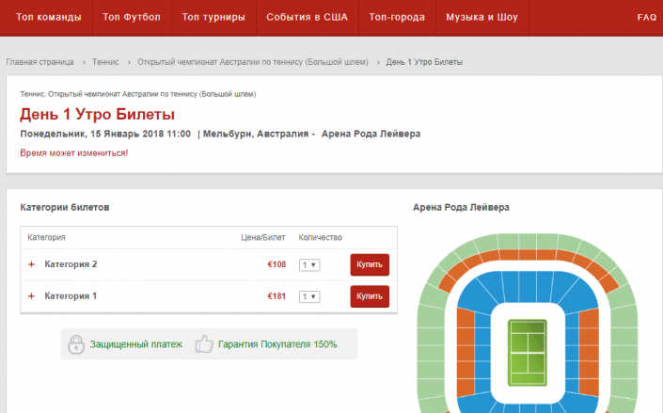663x413 pixels.
Task: Select Топ турниры in navigation bar
Action: [213, 17]
